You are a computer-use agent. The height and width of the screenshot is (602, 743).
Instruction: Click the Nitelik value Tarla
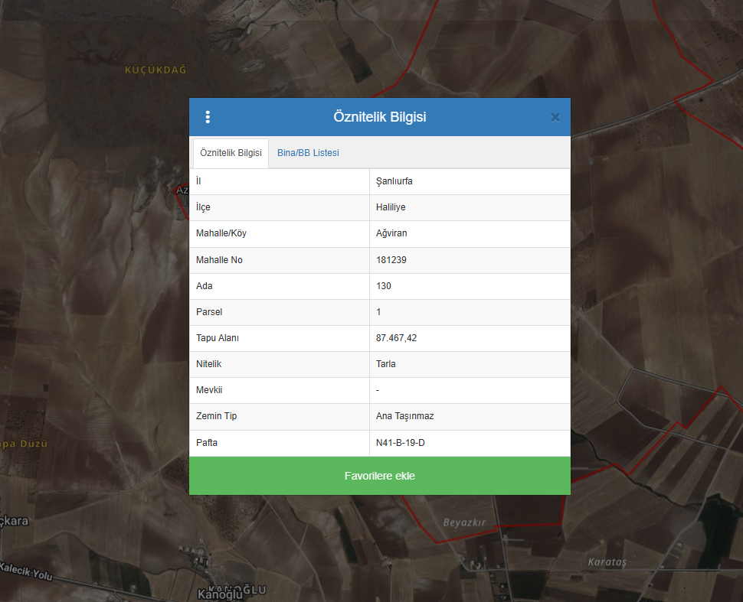[x=386, y=364]
